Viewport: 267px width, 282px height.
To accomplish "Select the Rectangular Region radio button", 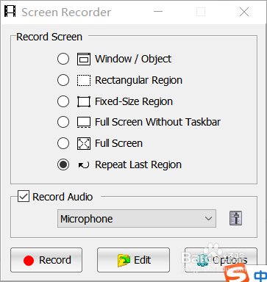I will tap(63, 80).
